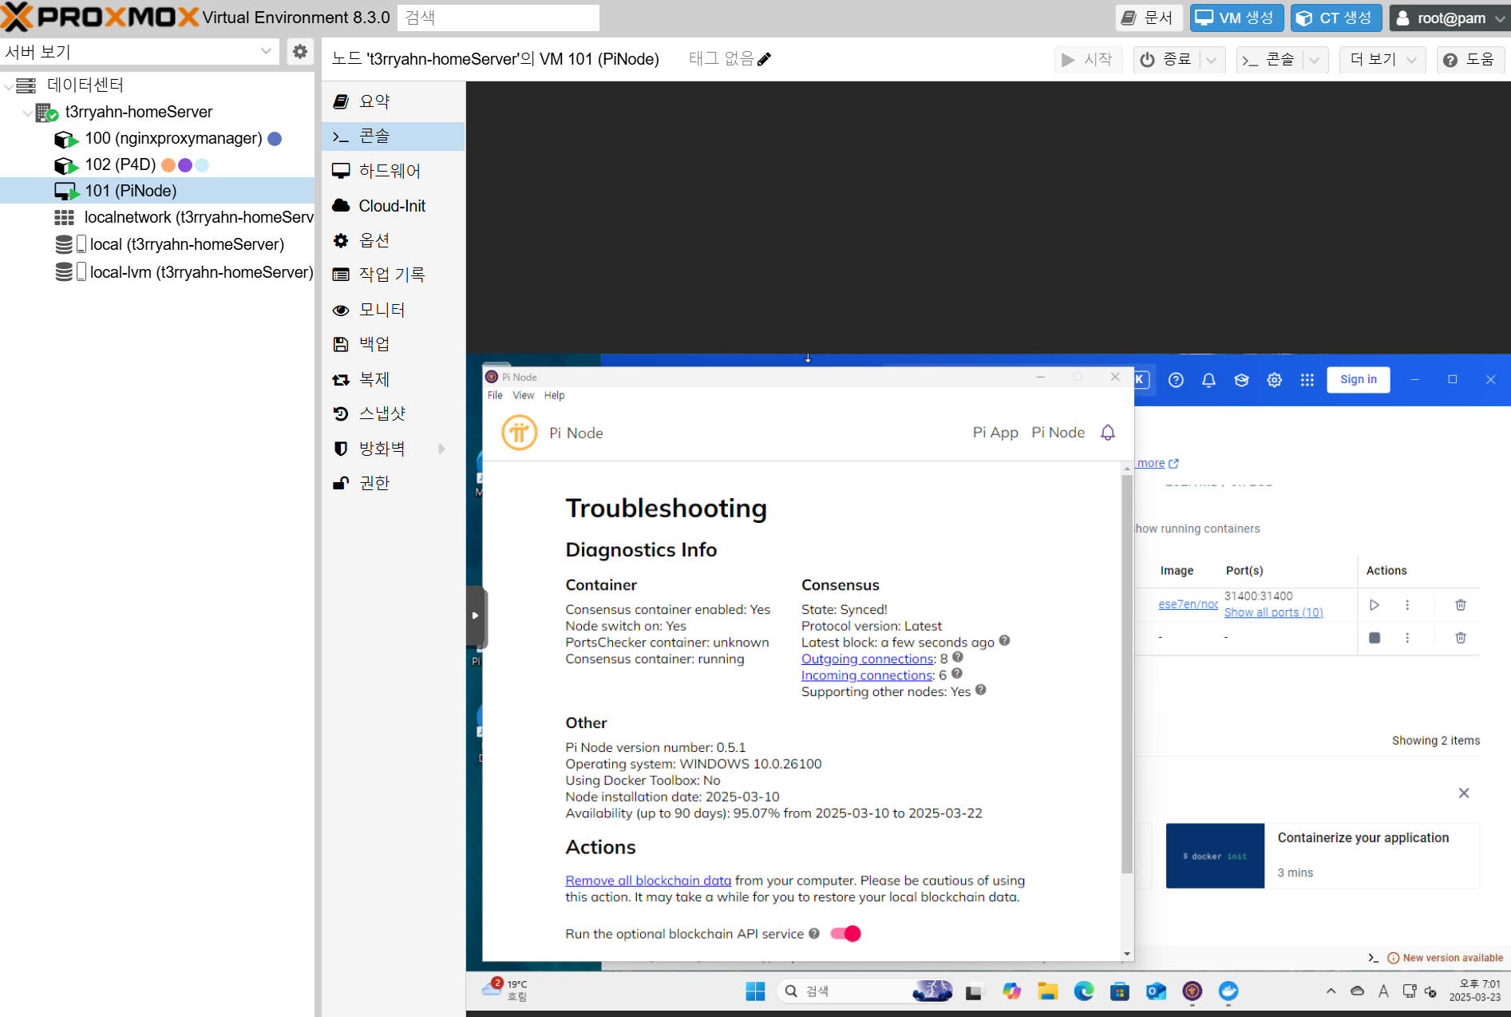
Task: Open the Pi Node Help menu
Action: [554, 395]
